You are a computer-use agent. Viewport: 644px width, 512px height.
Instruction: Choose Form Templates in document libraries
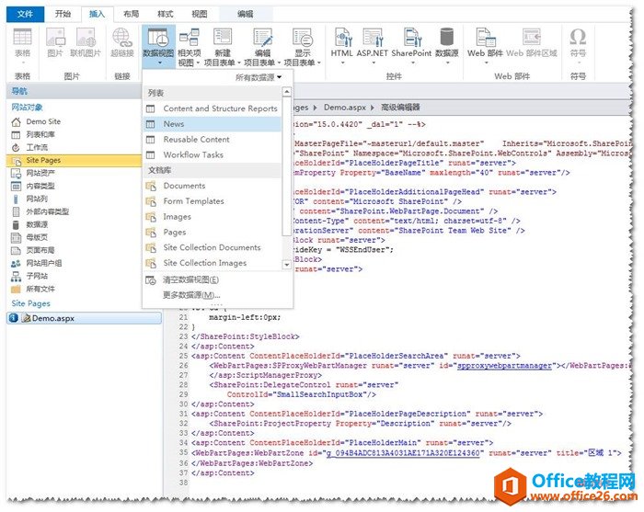point(193,201)
